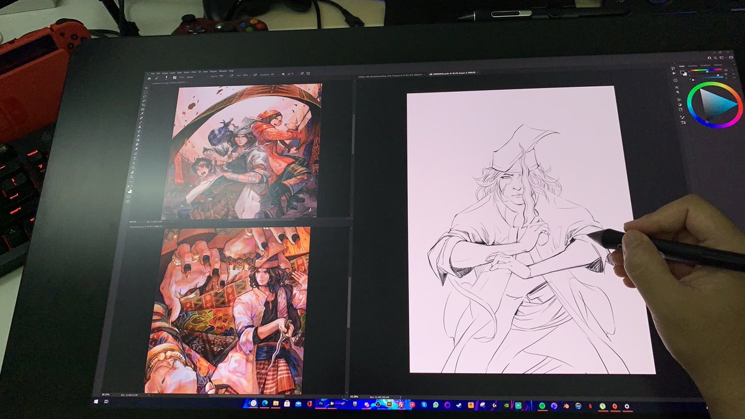Click the hue slider in Color panel
This screenshot has width=745, height=419.
(706, 70)
